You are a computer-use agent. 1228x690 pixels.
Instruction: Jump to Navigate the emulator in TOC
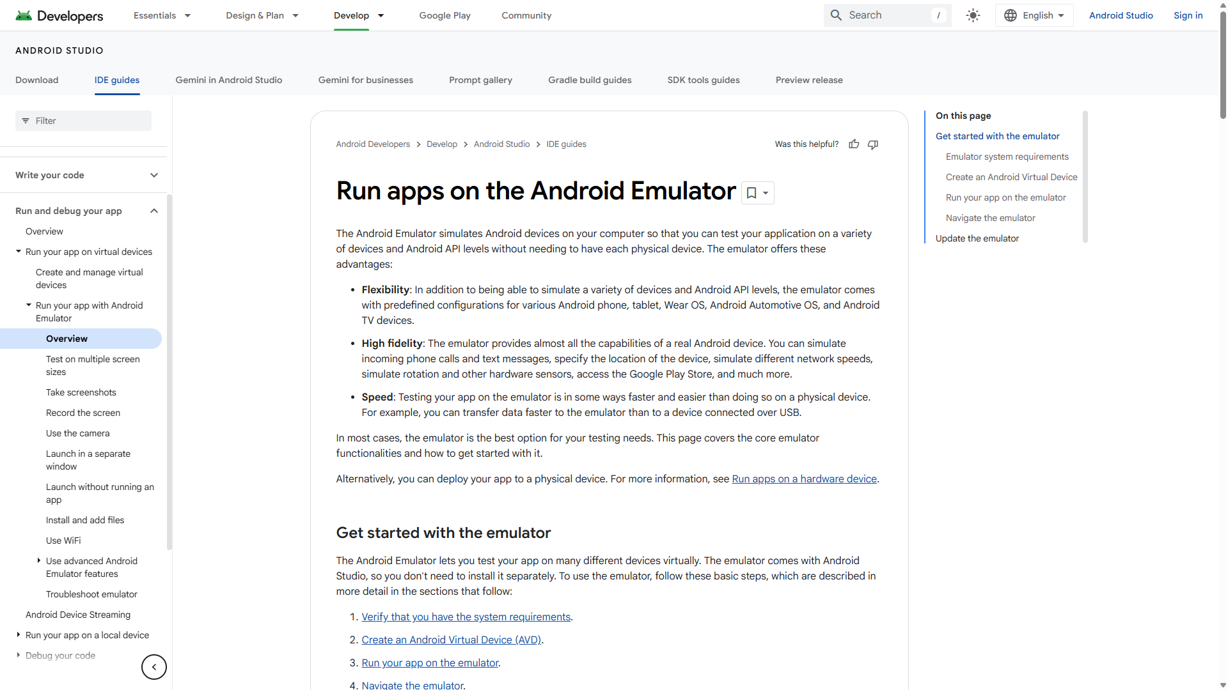click(x=991, y=218)
